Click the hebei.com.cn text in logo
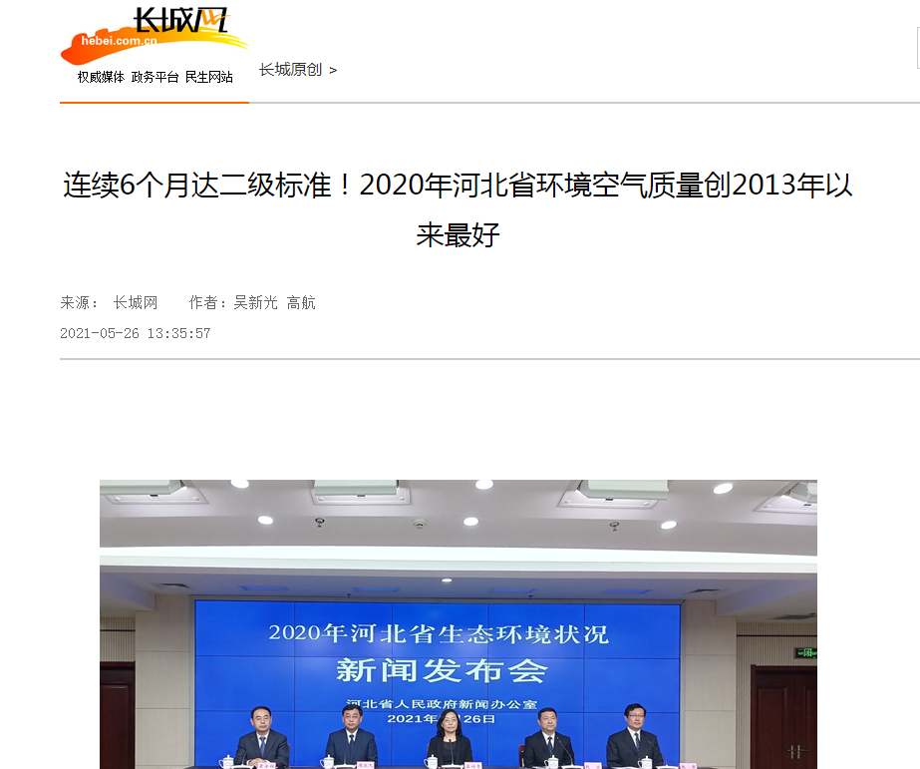 (119, 41)
